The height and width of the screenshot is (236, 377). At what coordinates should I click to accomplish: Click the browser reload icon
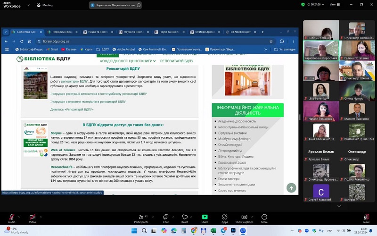pos(22,42)
